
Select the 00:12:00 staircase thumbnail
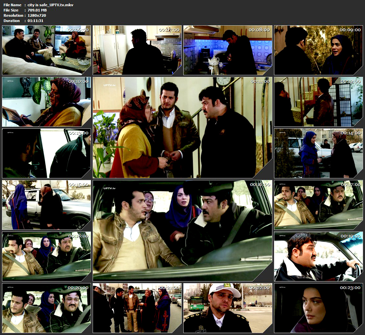(x=318, y=102)
